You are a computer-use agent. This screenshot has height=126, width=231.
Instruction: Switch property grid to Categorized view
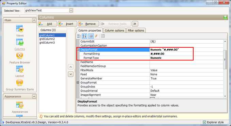click(x=79, y=36)
